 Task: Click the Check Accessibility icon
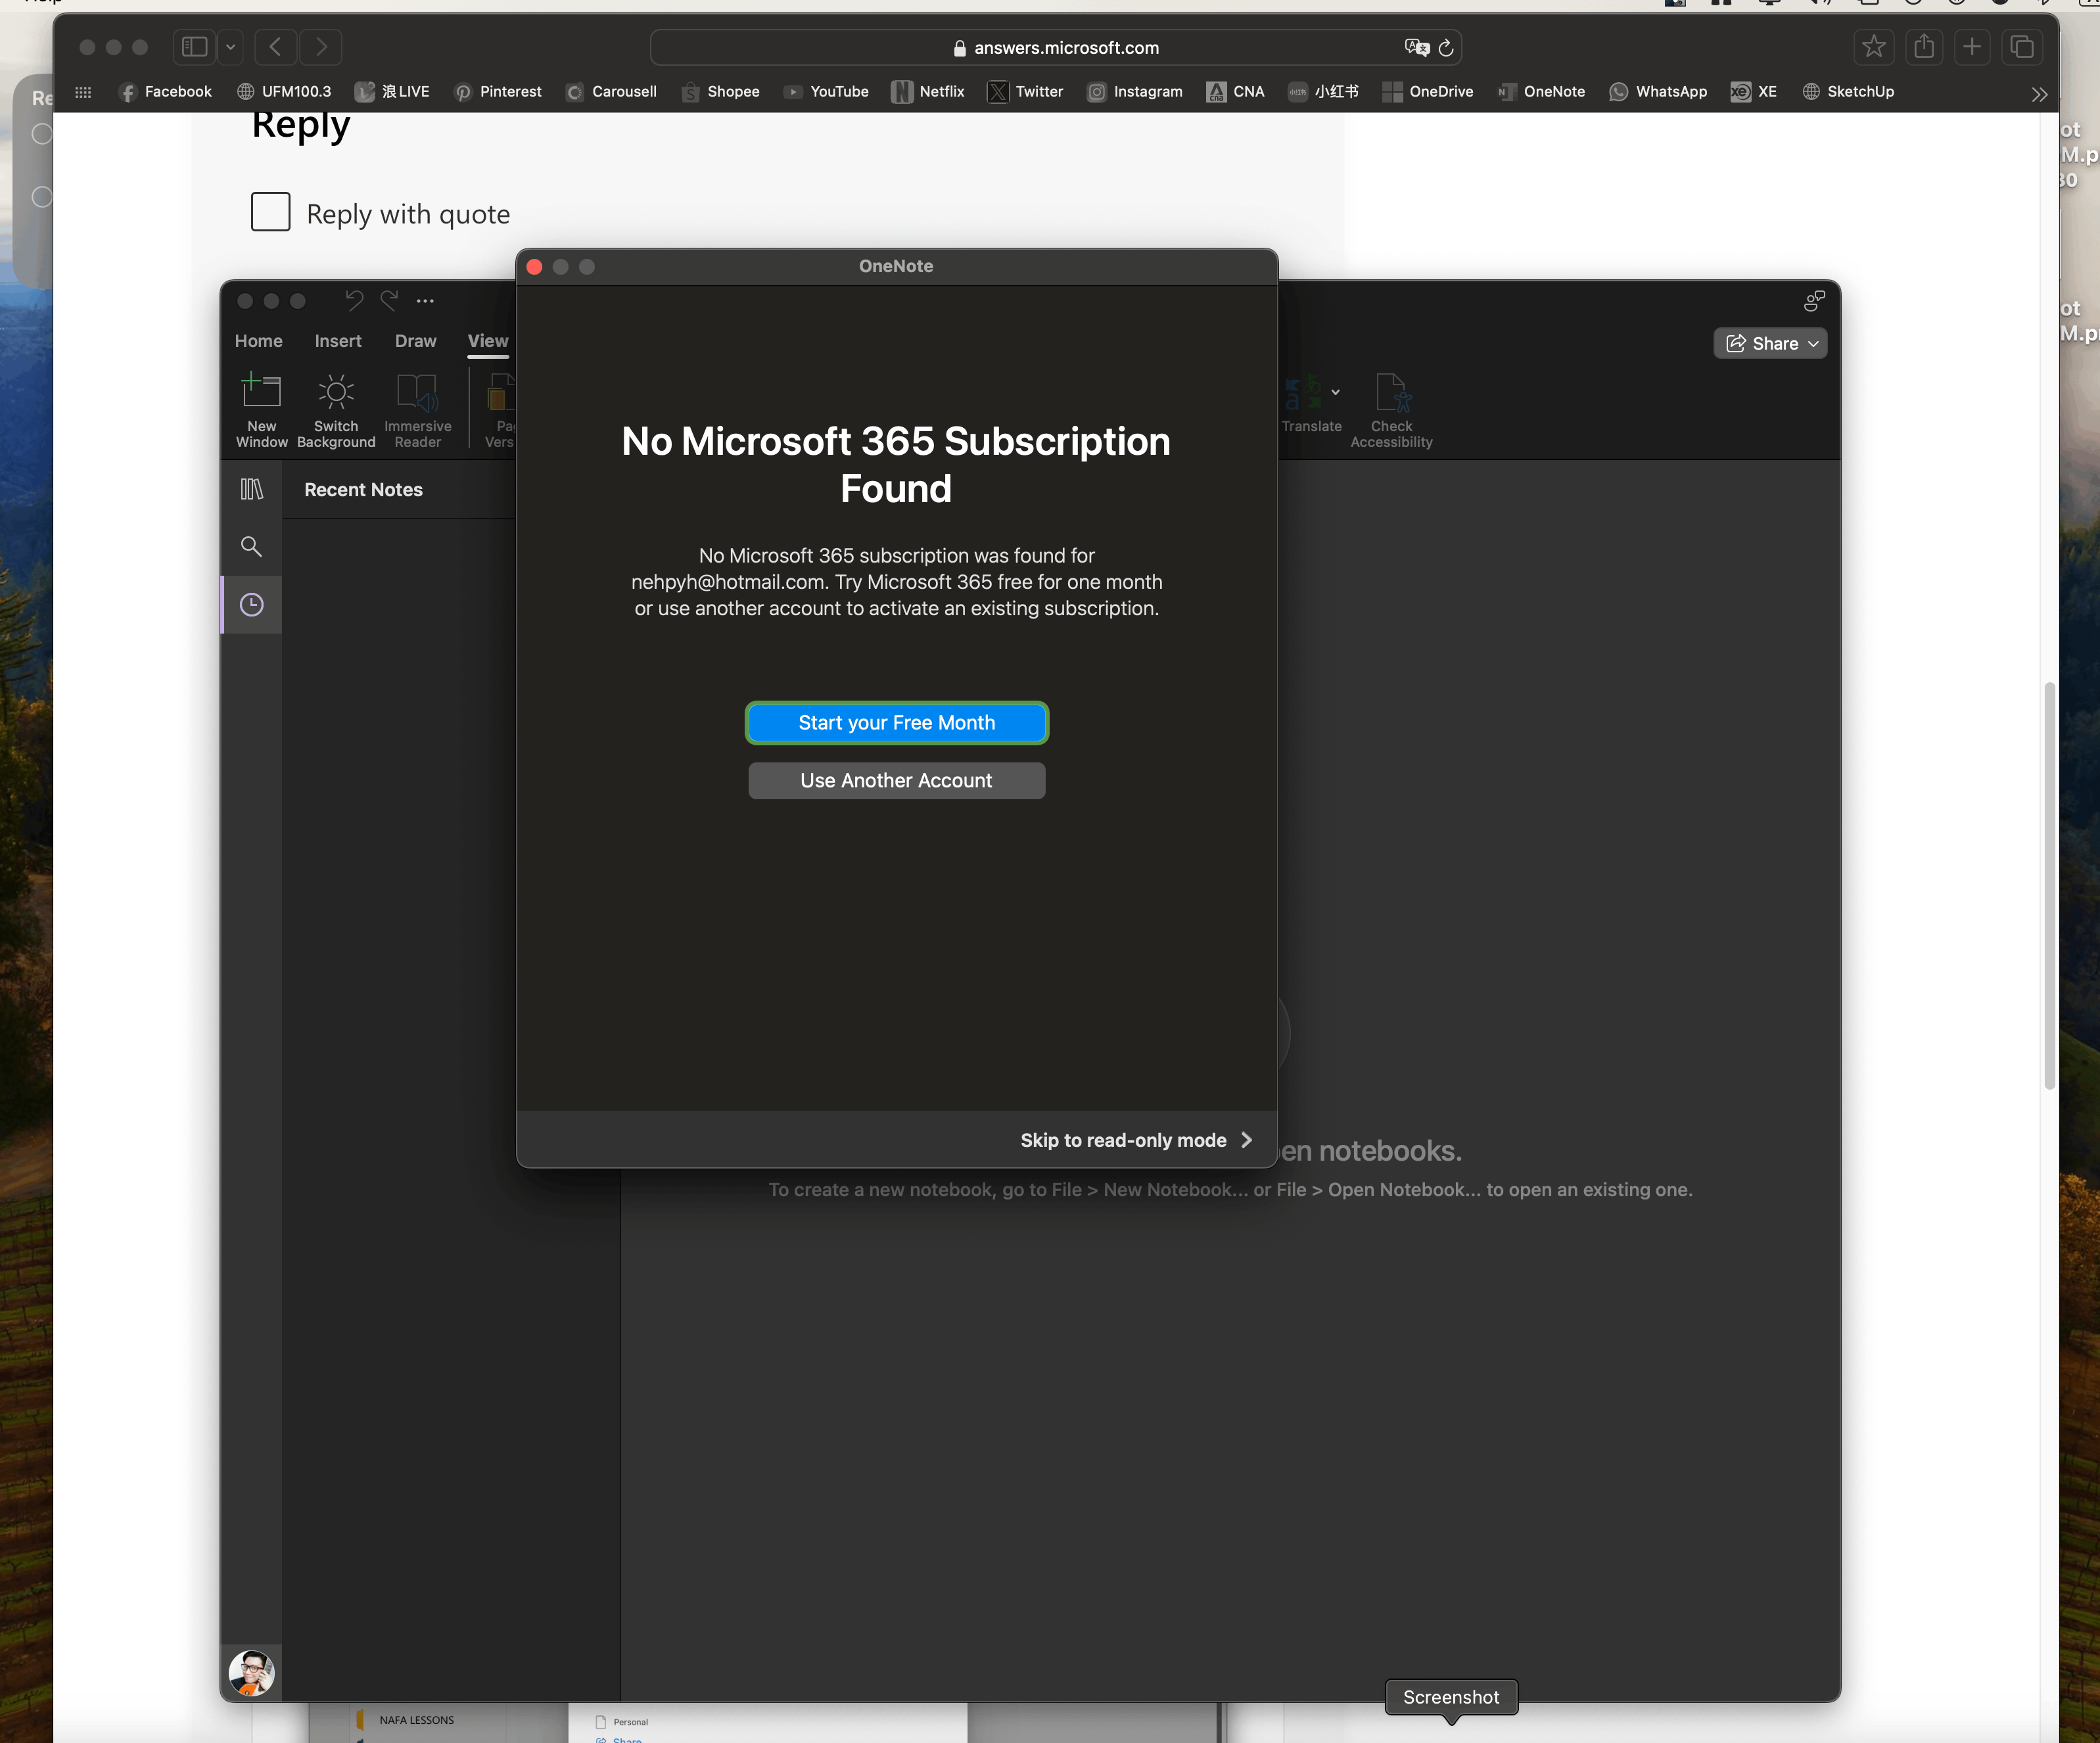pyautogui.click(x=1391, y=394)
